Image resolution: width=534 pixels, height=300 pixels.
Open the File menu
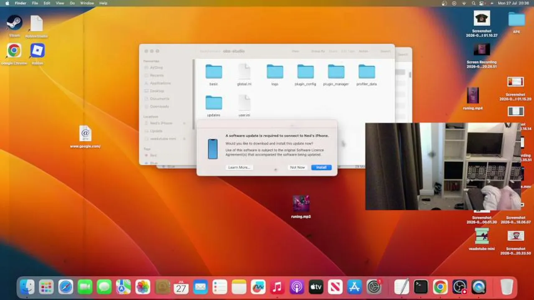35,3
